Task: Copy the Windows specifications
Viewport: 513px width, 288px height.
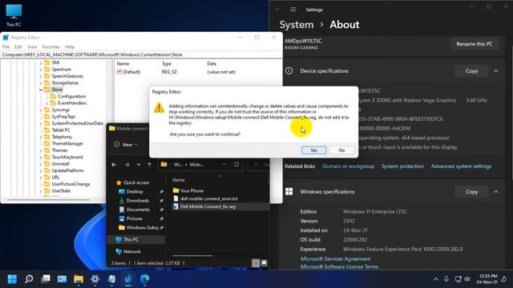Action: click(x=471, y=192)
